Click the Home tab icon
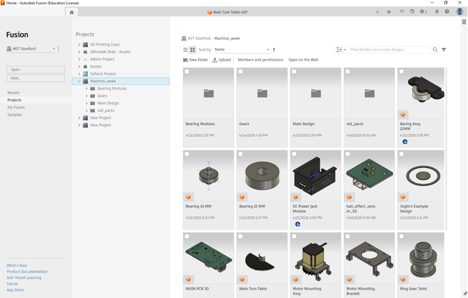Image resolution: width=468 pixels, height=298 pixels. (71, 12)
